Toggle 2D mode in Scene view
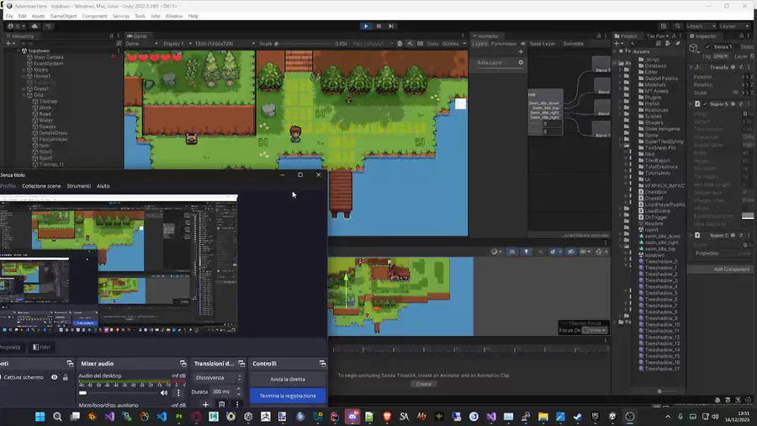The height and width of the screenshot is (426, 757). tap(512, 252)
